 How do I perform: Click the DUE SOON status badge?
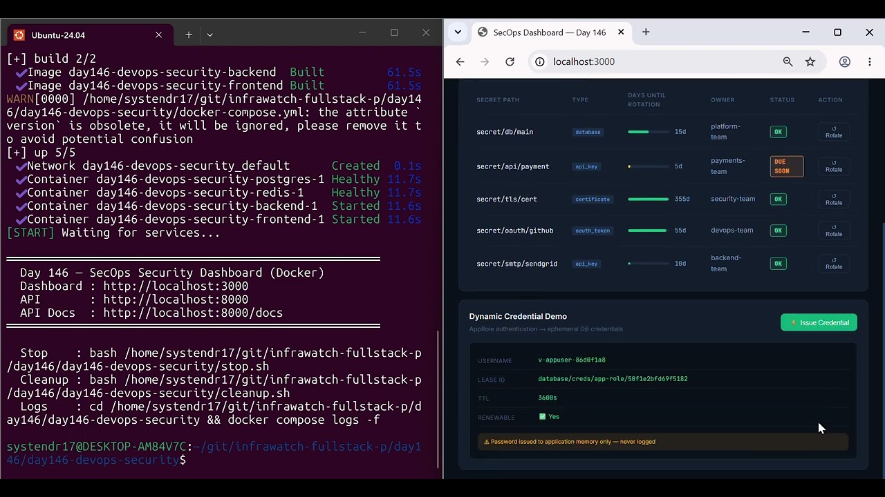(x=787, y=166)
